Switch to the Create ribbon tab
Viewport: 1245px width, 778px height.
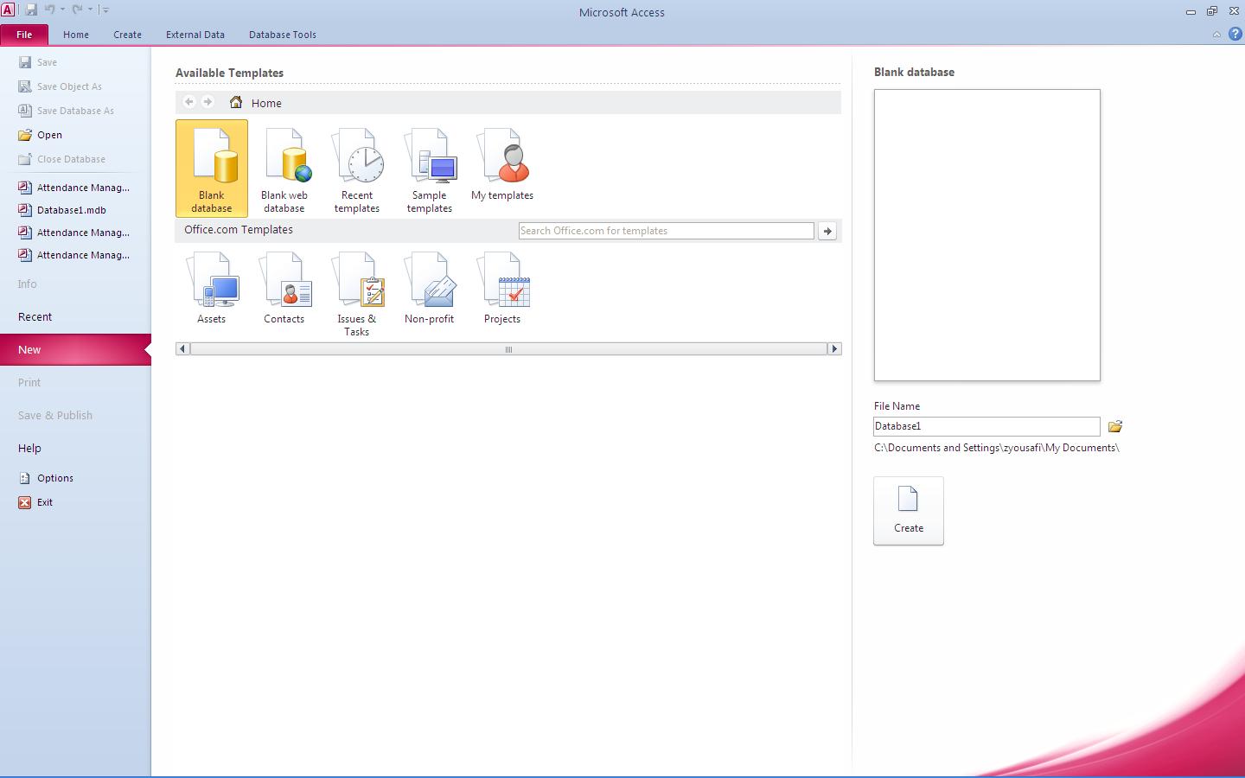tap(127, 35)
